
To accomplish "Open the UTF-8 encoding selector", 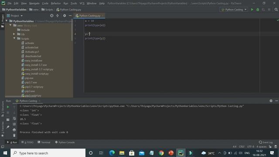I will 251,147.
